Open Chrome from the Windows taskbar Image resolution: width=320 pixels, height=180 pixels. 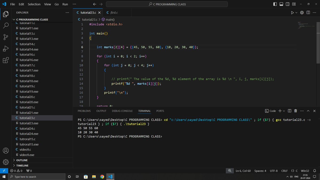click(x=102, y=177)
